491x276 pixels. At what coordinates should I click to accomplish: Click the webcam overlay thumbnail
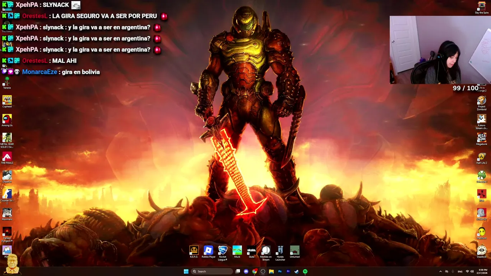tap(440, 50)
